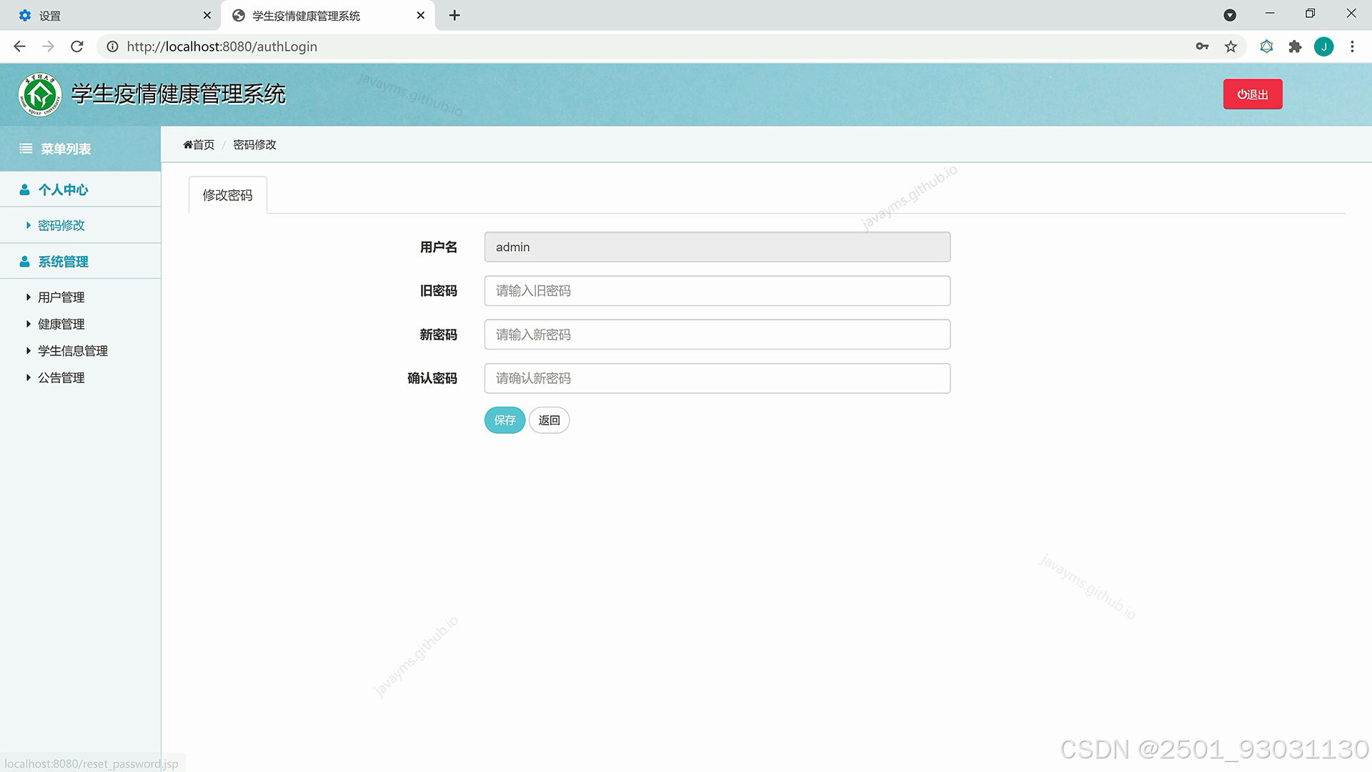Click the hexagon extension icon in toolbar

click(1266, 46)
